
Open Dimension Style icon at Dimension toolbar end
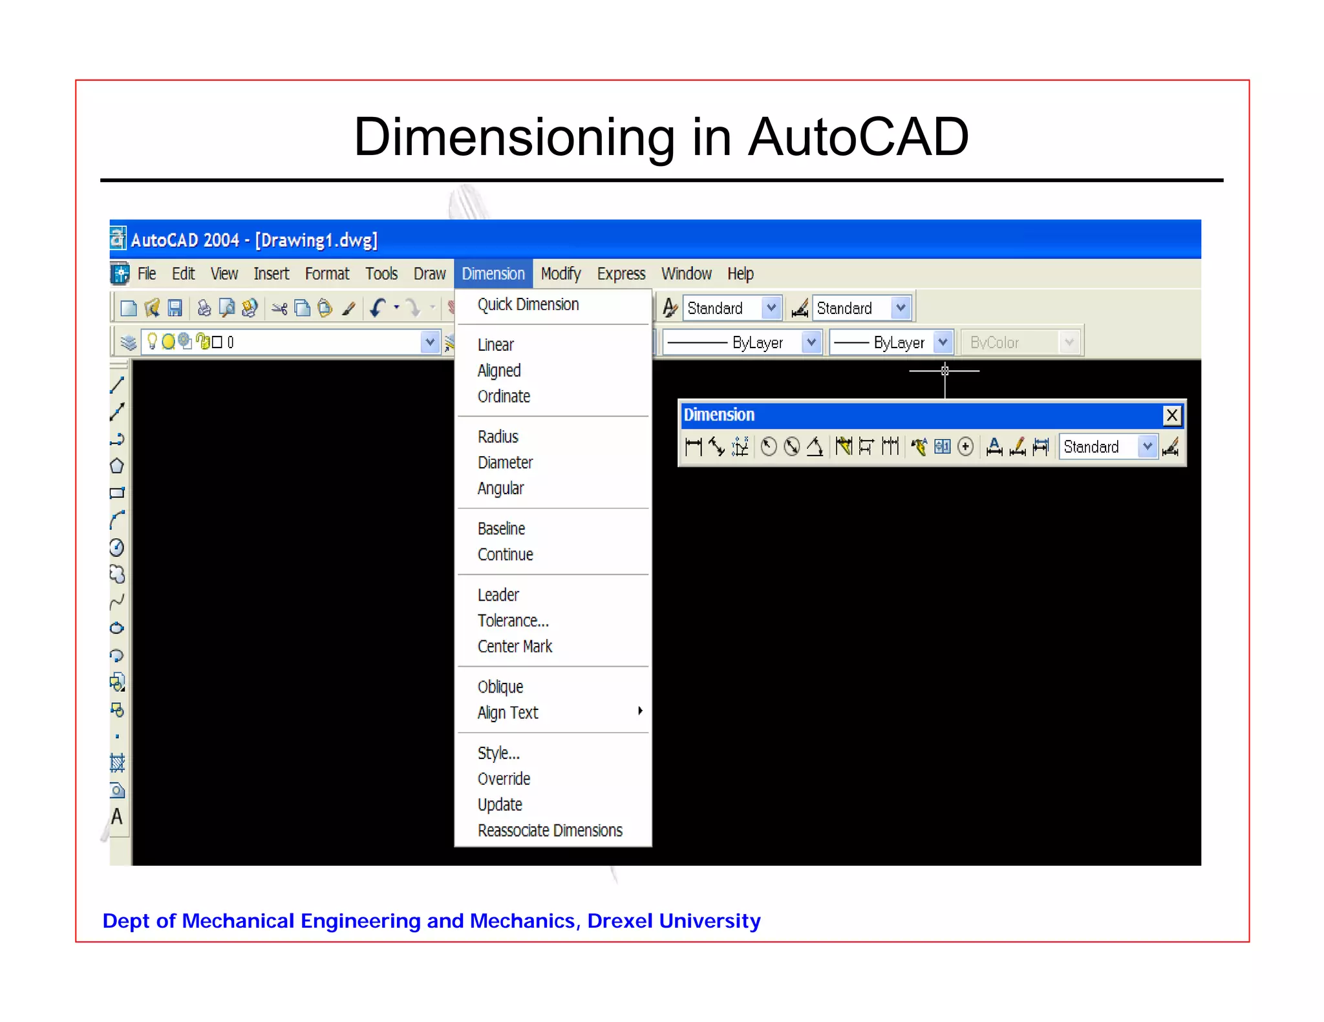[1171, 446]
